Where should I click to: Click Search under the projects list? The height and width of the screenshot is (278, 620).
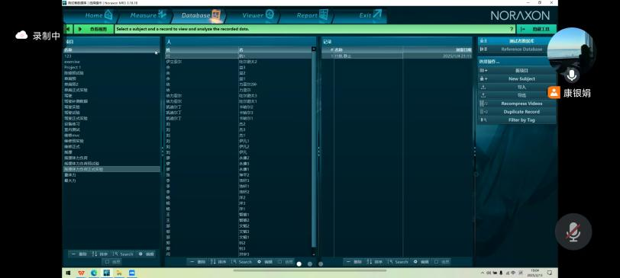click(124, 254)
